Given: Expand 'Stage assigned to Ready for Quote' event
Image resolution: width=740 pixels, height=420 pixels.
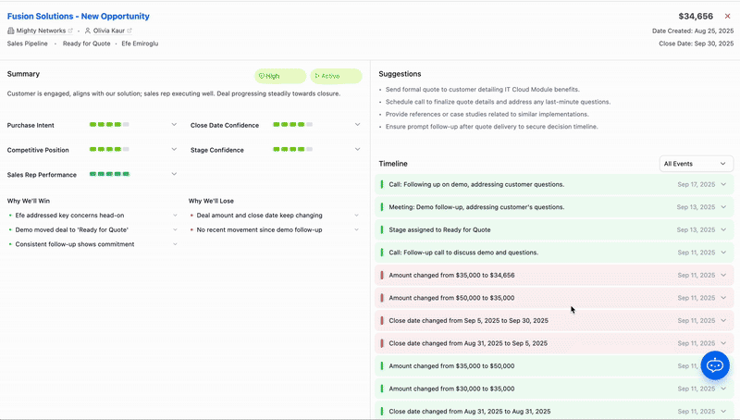Looking at the screenshot, I should [x=723, y=229].
